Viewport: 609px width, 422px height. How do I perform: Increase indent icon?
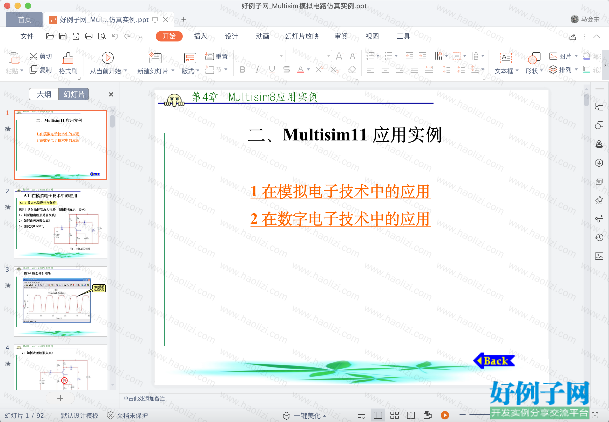[423, 56]
